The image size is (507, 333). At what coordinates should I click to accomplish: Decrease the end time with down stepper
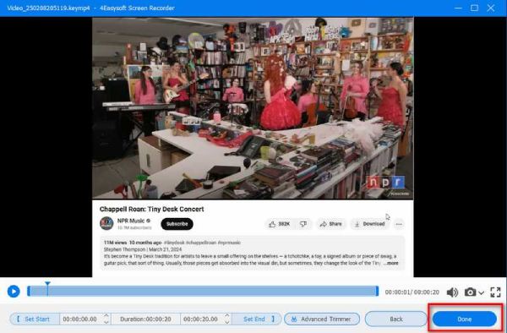[227, 322]
